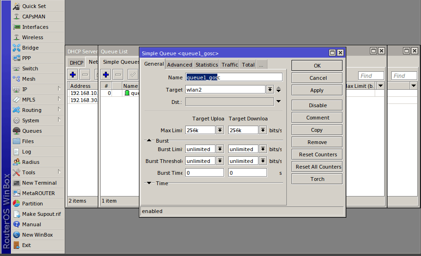Launch New WinBox from sidebar

38,235
